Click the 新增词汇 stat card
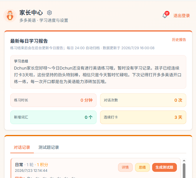 53,117
